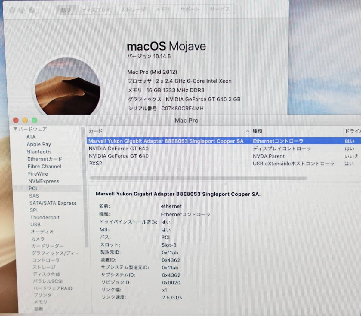Image resolution: width=361 pixels, height=316 pixels.
Task: Click the horizontal scrollbar under the card list
Action: (x=198, y=178)
